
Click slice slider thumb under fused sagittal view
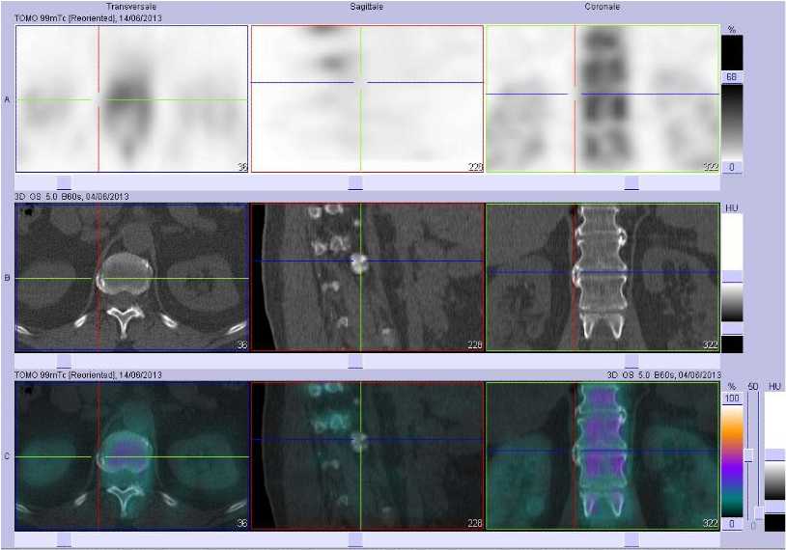(355, 540)
